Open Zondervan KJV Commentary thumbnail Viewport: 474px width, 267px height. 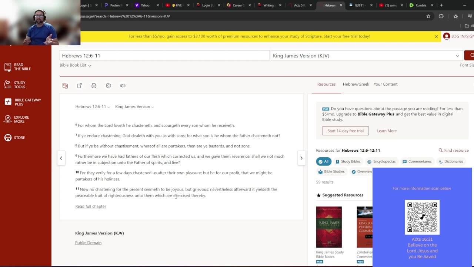tap(364, 227)
